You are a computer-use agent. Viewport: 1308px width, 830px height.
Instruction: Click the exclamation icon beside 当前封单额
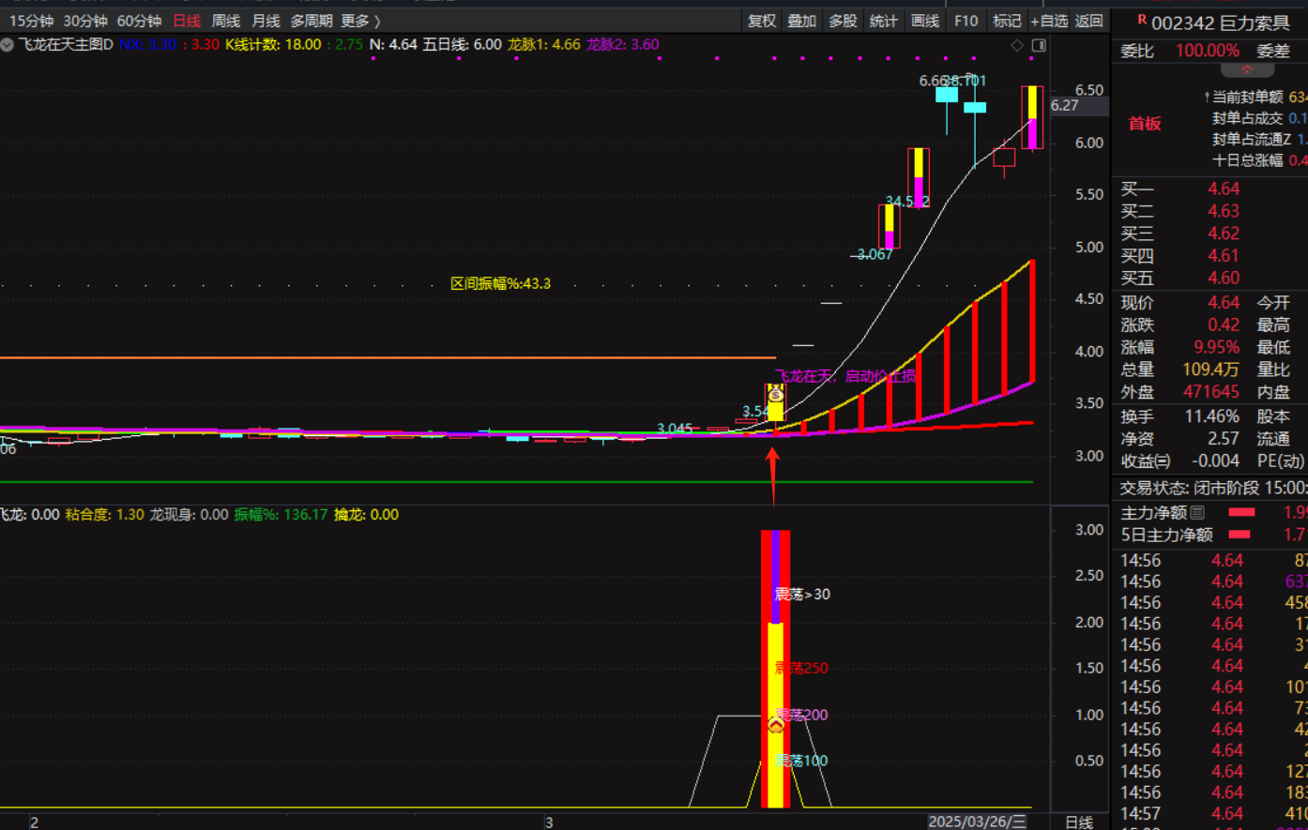click(1207, 98)
